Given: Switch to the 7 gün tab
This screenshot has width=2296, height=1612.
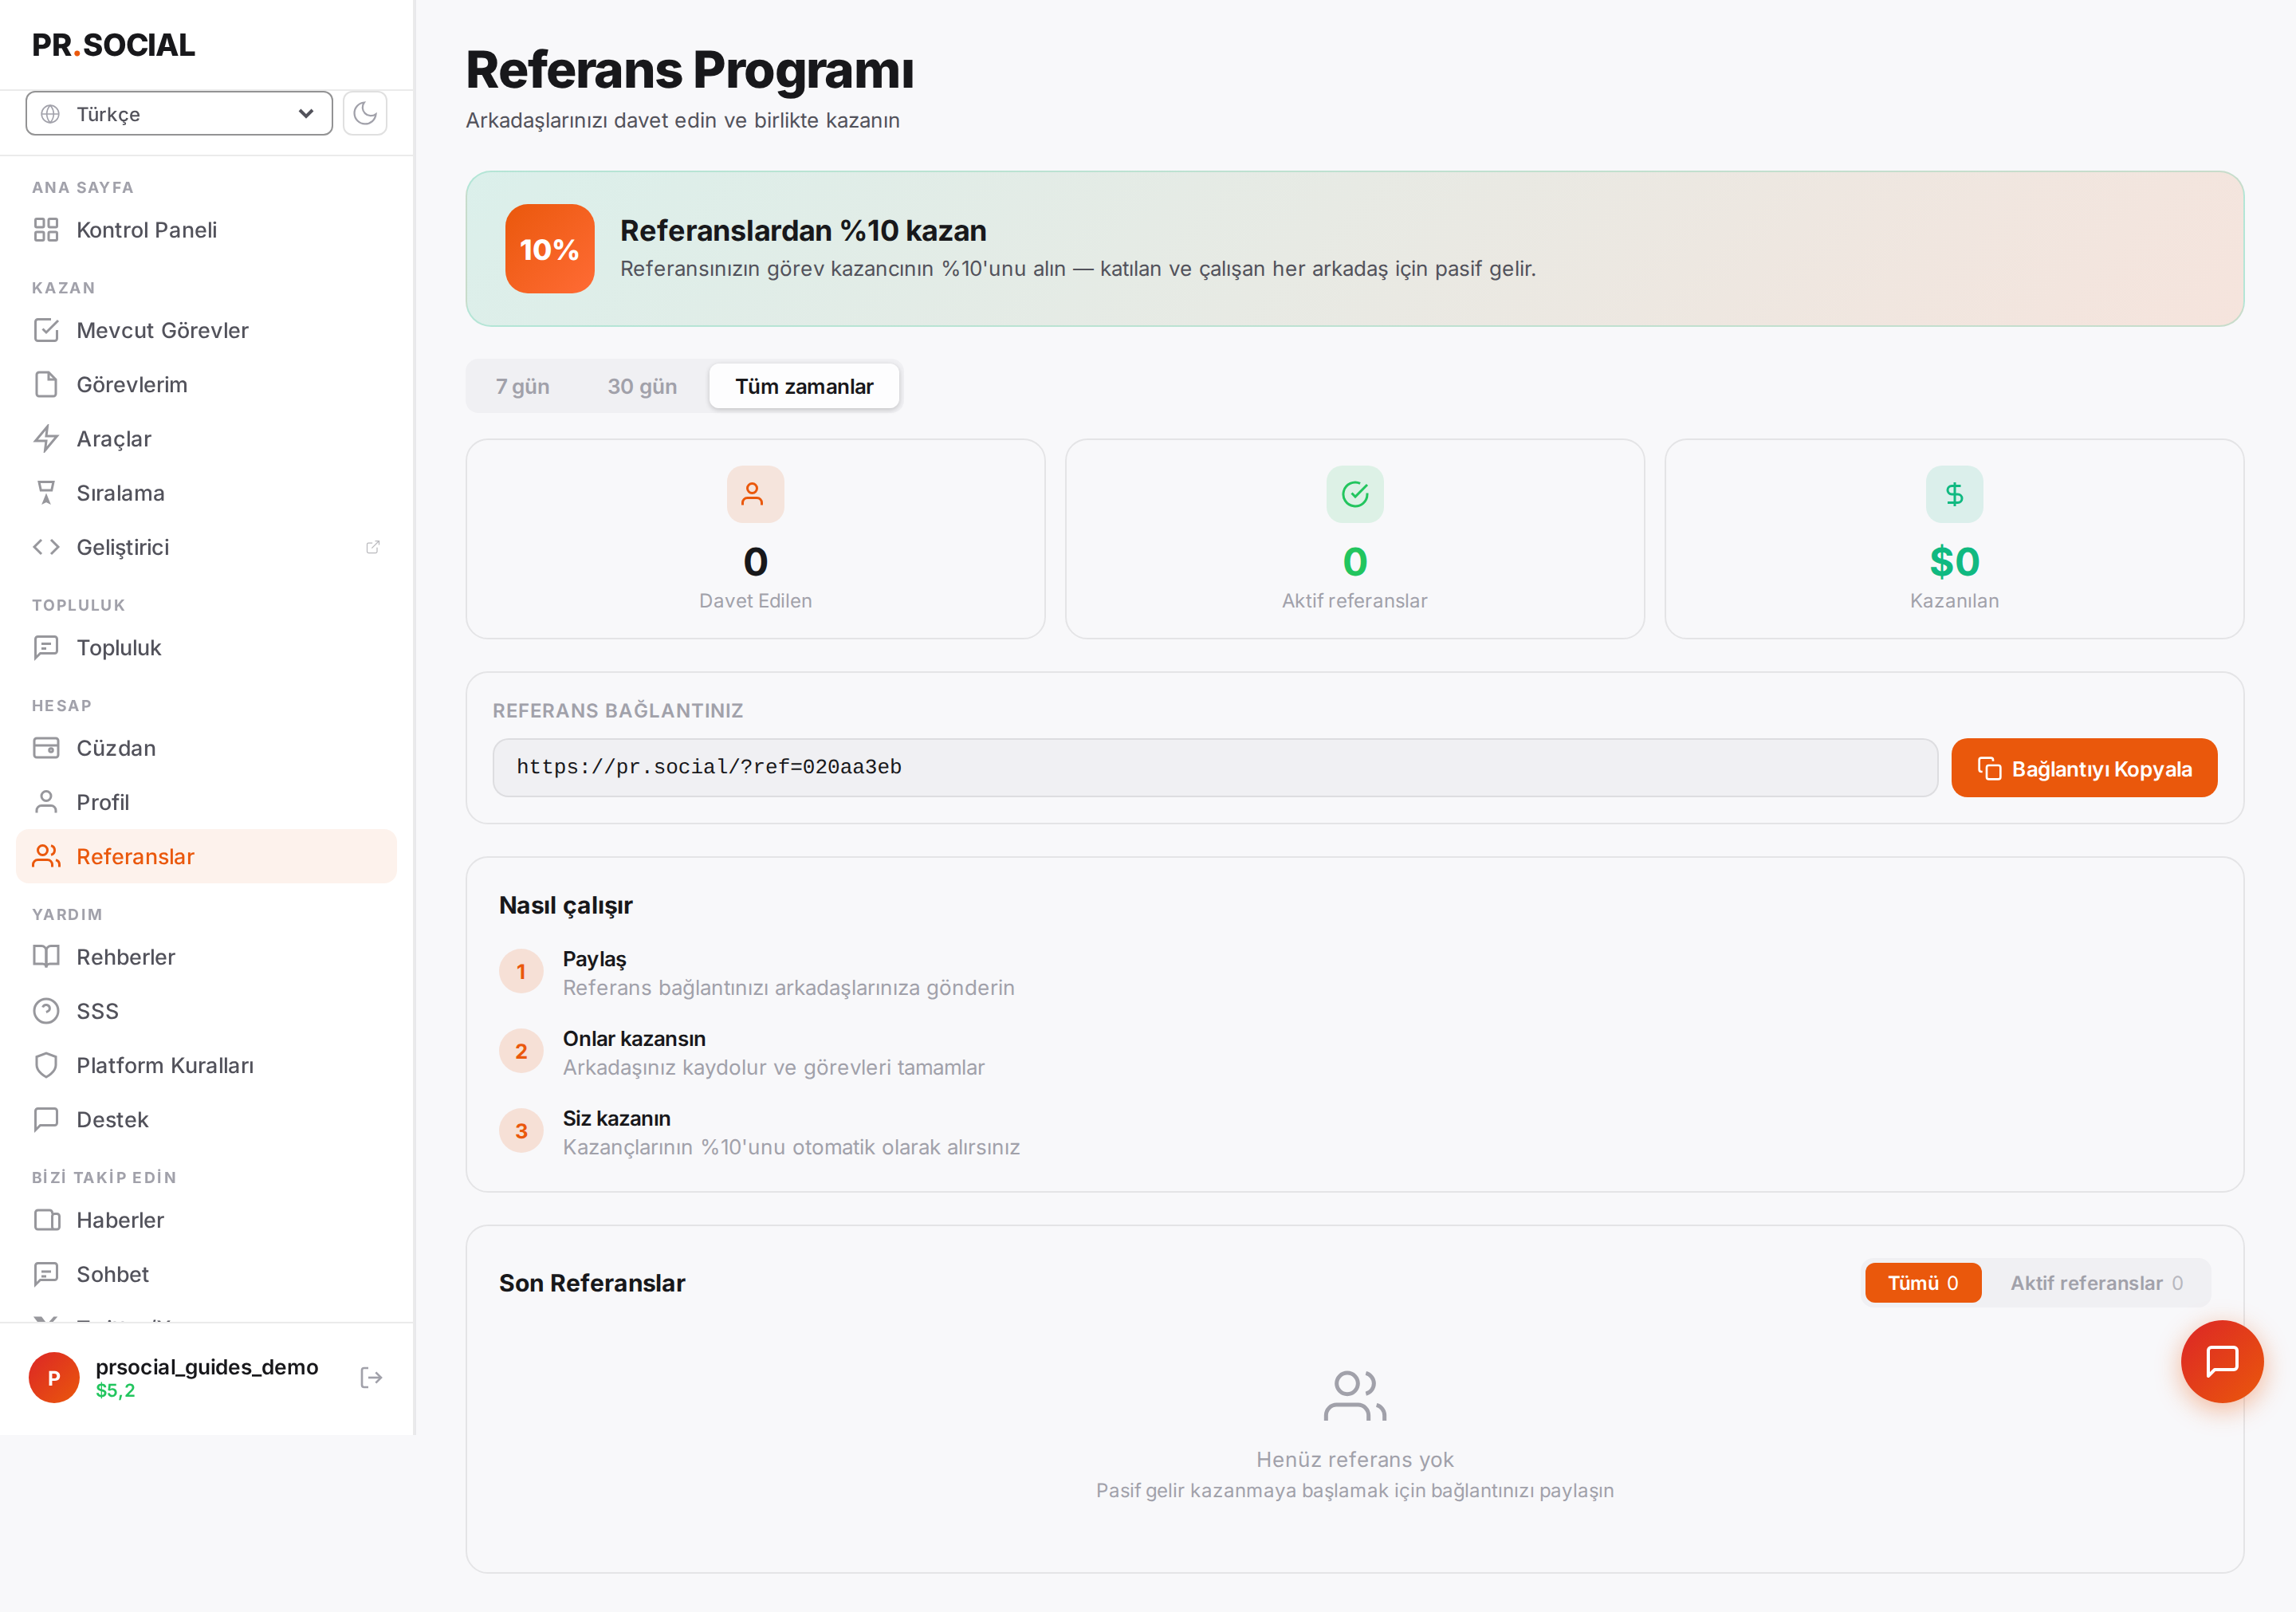Looking at the screenshot, I should [x=523, y=386].
